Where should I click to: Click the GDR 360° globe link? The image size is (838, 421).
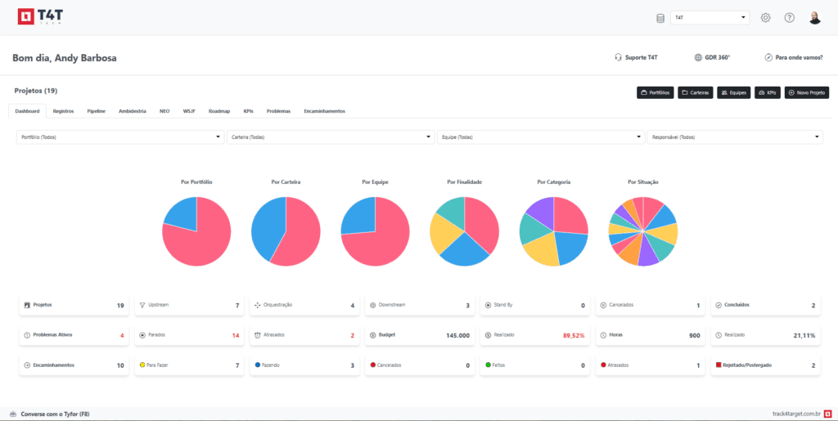pyautogui.click(x=711, y=57)
